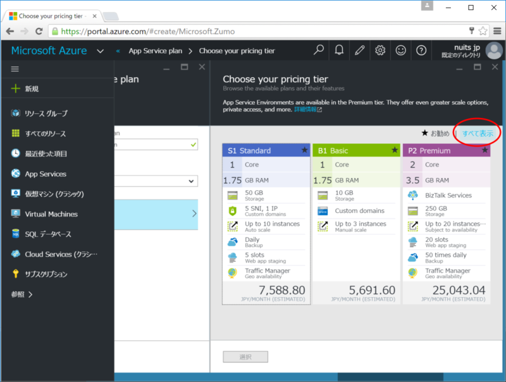Image resolution: width=506 pixels, height=382 pixels.
Task: Click the star on P2 Premium header
Action: point(484,150)
